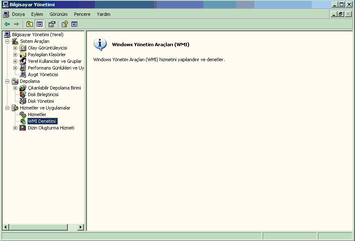355x241 pixels.
Task: Minimize the inner console window
Action: pyautogui.click(x=333, y=14)
